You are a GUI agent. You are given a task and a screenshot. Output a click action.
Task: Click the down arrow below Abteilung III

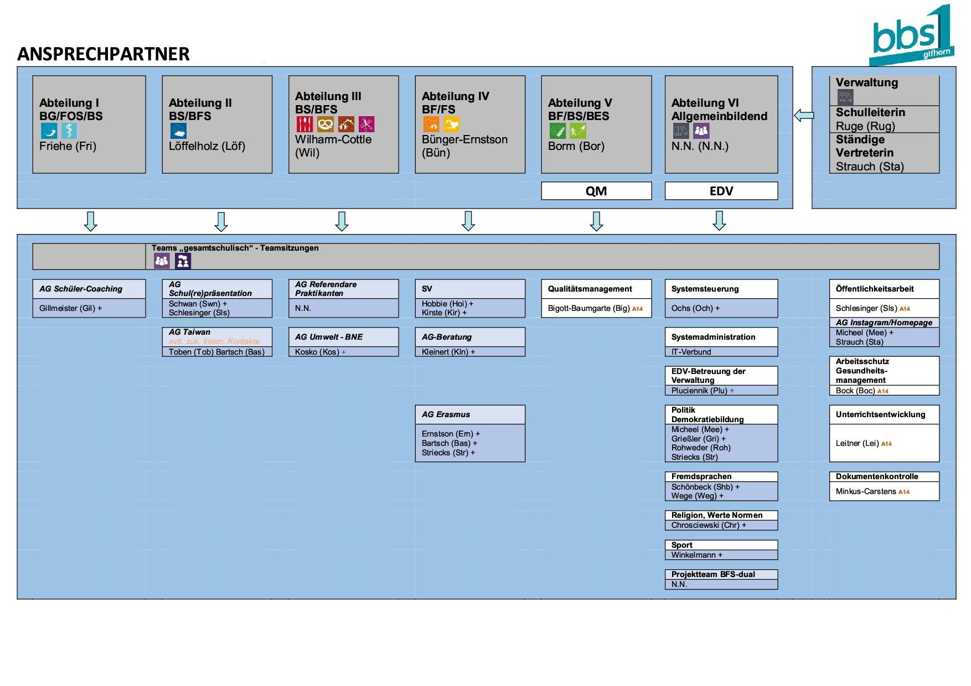[342, 221]
